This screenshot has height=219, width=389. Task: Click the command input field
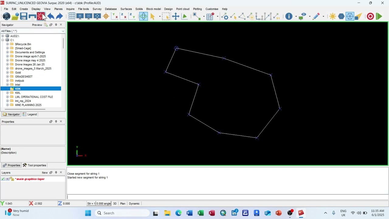tap(227, 197)
